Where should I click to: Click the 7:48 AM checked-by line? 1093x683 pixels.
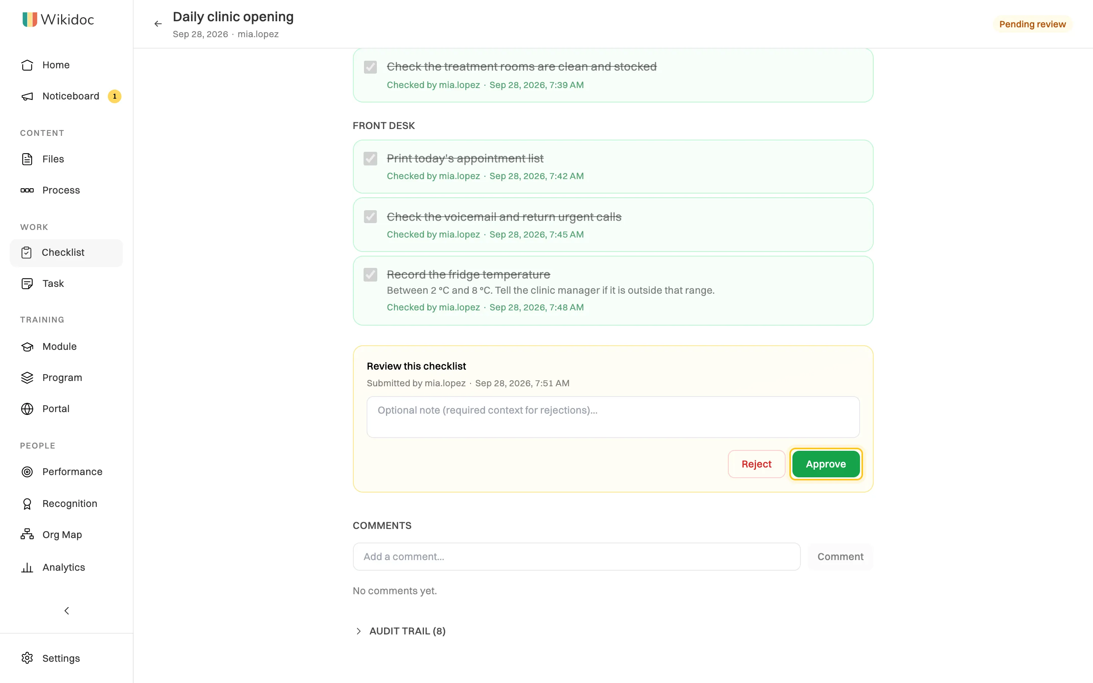pos(485,307)
